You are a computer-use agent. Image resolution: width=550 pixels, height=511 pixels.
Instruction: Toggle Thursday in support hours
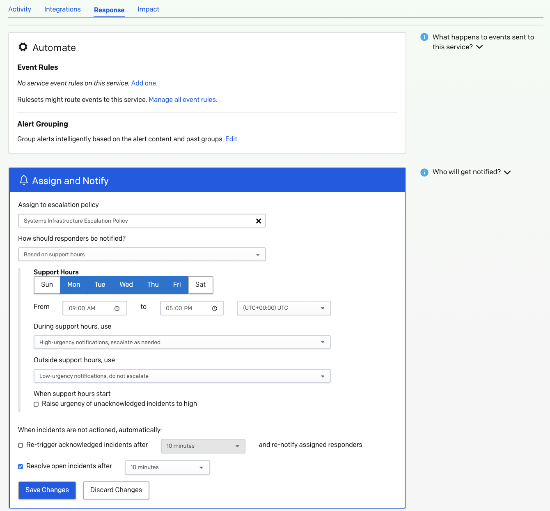tap(153, 285)
